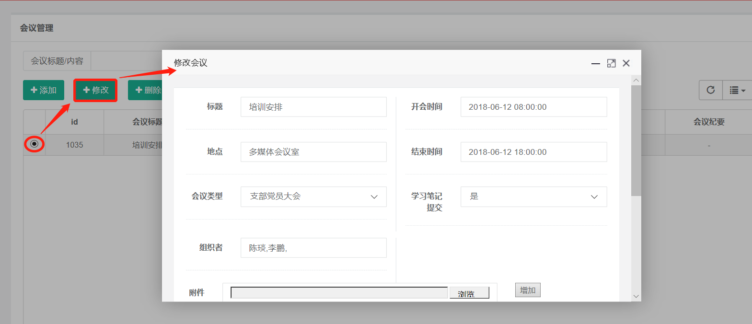Image resolution: width=752 pixels, height=324 pixels.
Task: Select the radio button for row 1035
Action: click(x=34, y=144)
